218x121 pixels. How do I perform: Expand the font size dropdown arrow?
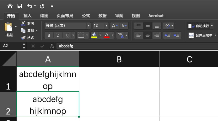click(106, 26)
